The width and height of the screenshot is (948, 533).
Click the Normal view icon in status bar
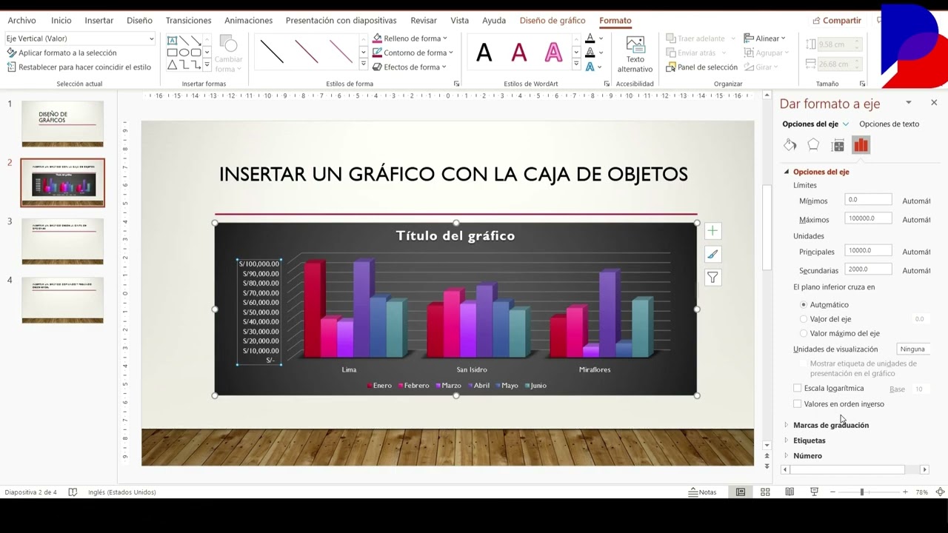point(740,492)
